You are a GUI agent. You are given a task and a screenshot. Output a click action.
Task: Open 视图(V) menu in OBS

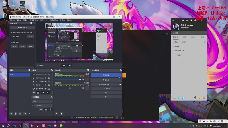26,20
